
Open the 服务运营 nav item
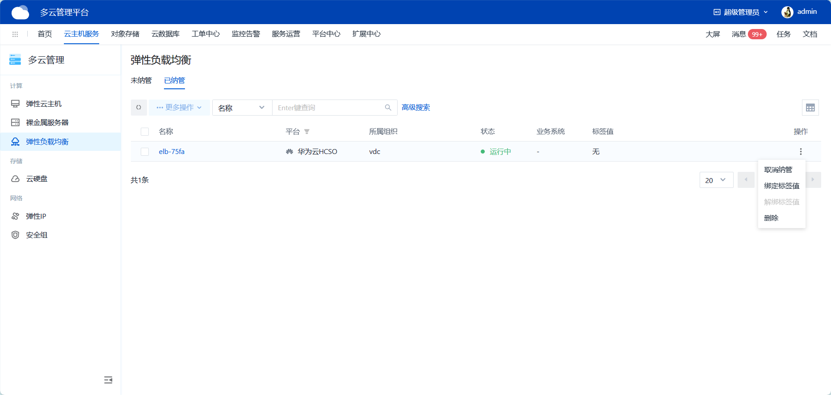(x=286, y=34)
